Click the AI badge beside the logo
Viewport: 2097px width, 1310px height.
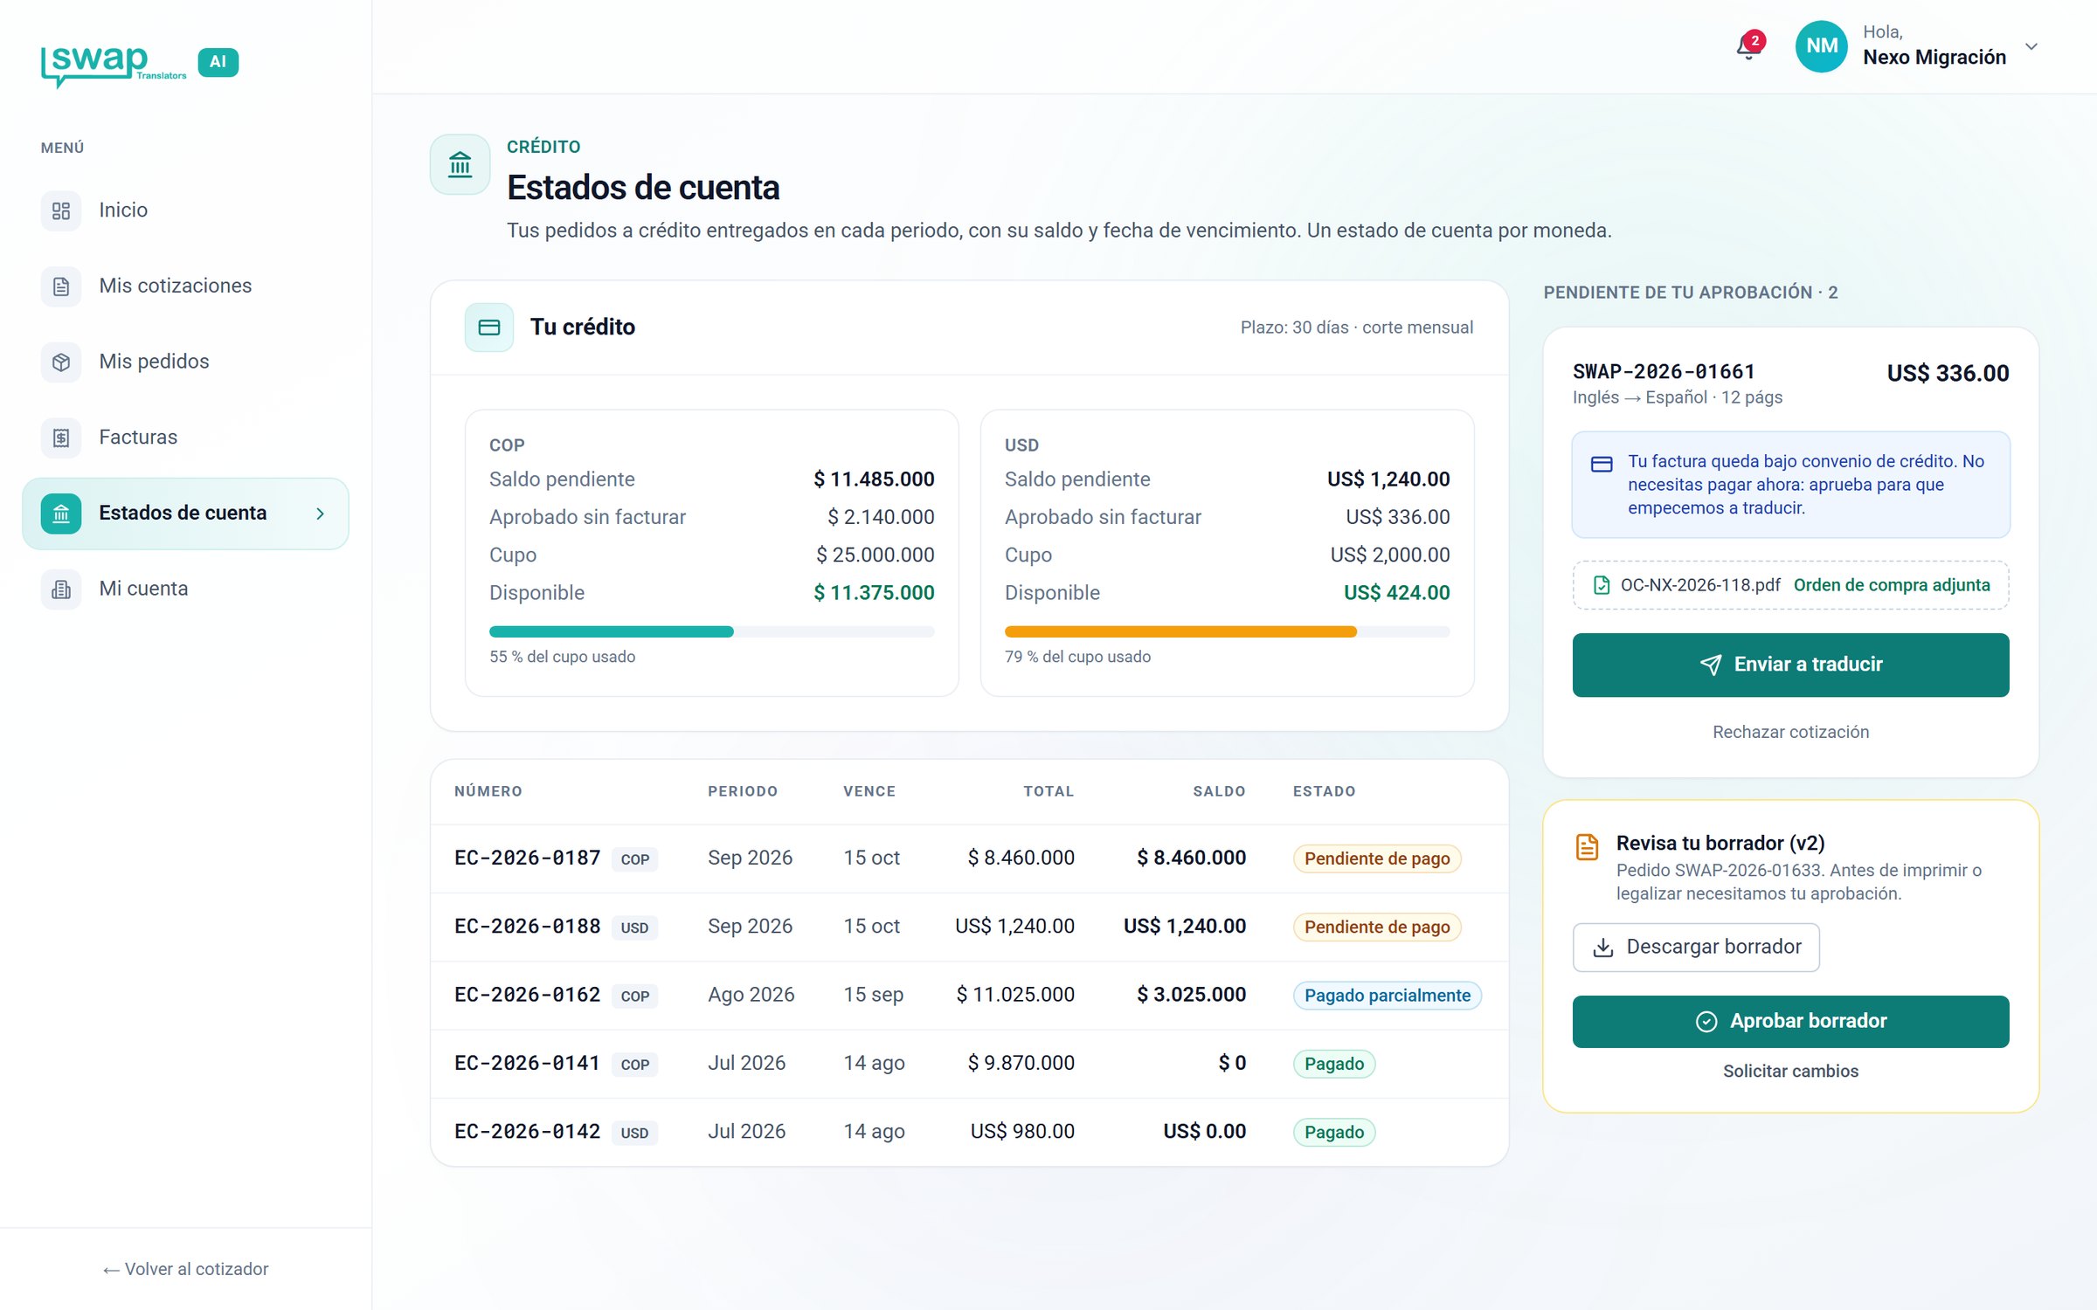pyautogui.click(x=218, y=62)
